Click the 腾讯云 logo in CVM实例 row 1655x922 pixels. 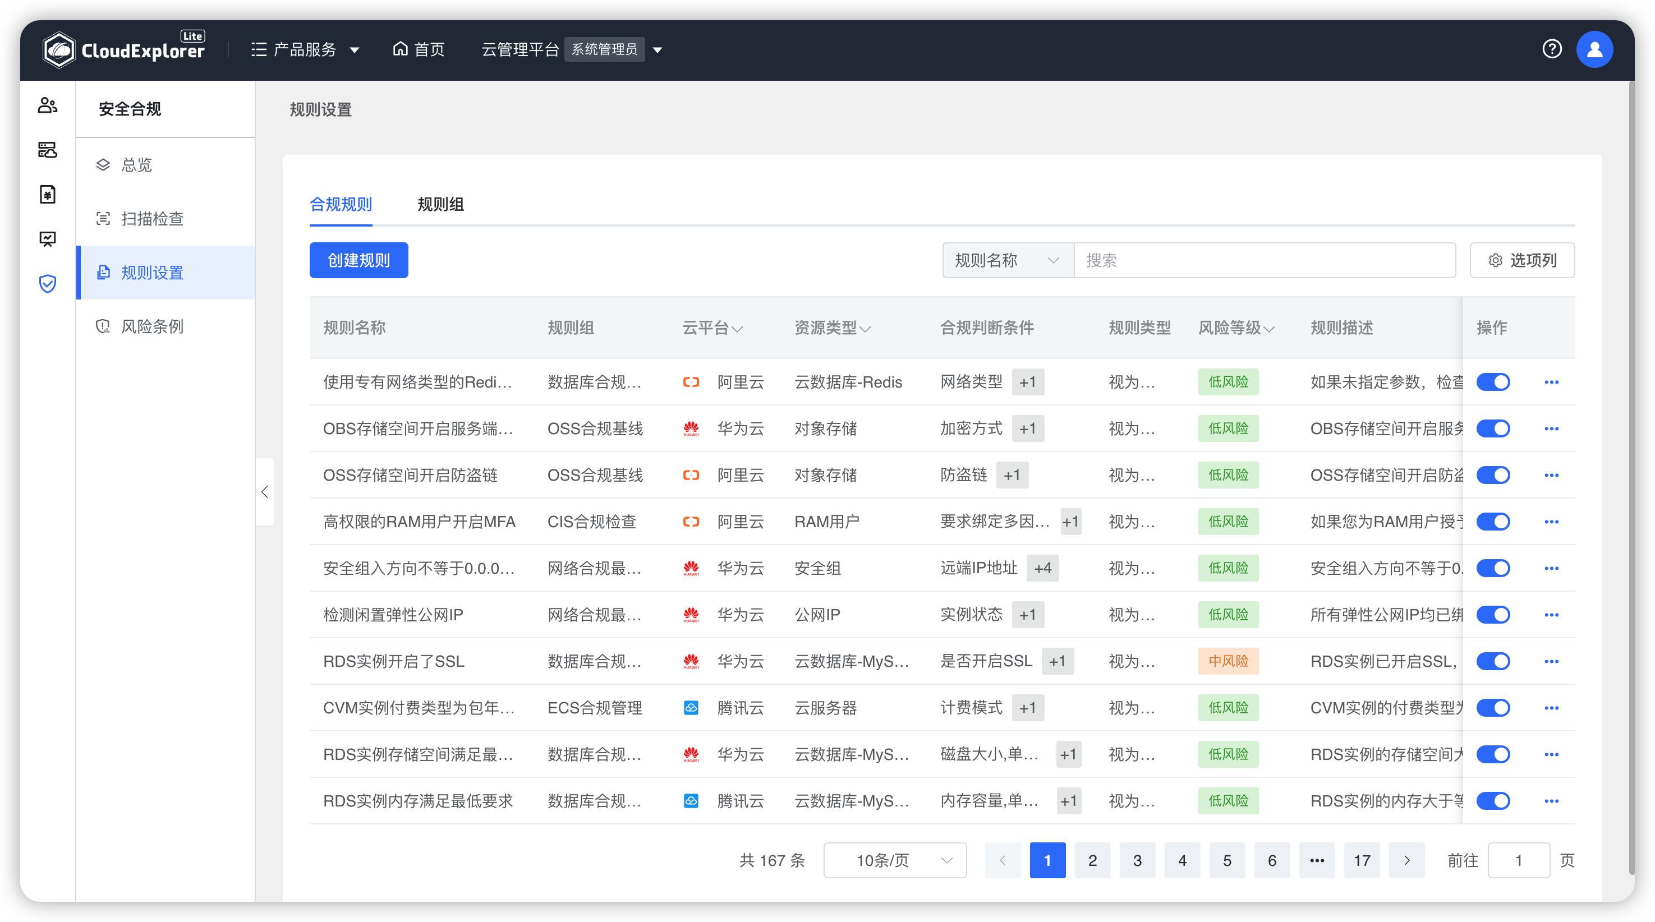[691, 708]
